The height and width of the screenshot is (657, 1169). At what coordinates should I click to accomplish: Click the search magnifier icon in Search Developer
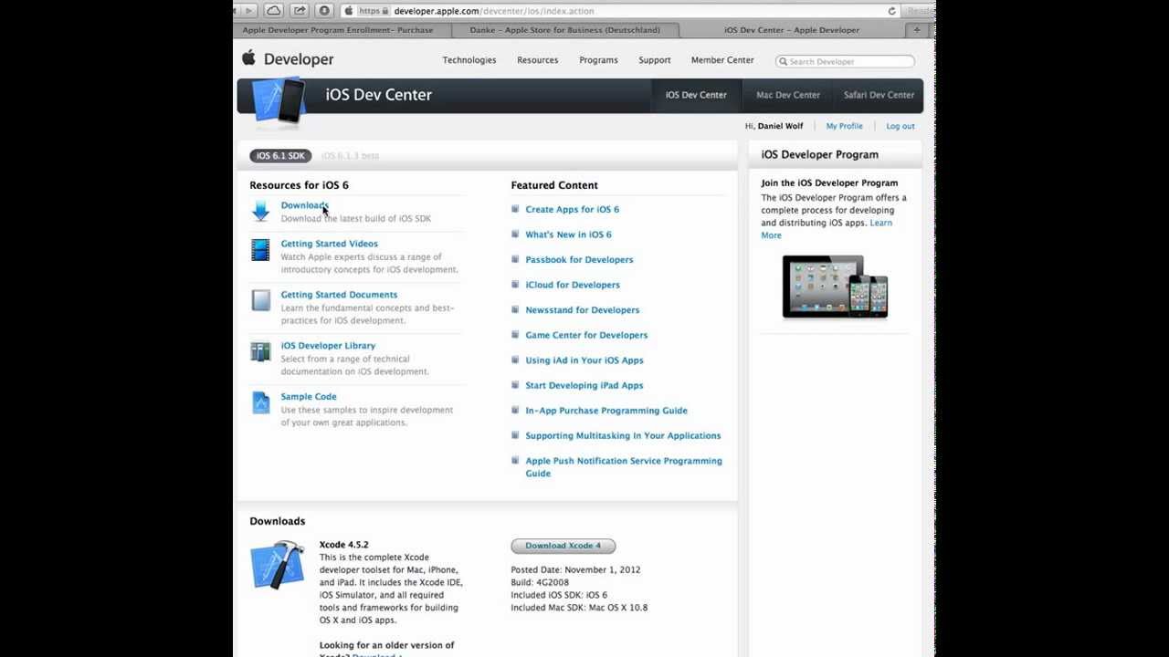783,61
